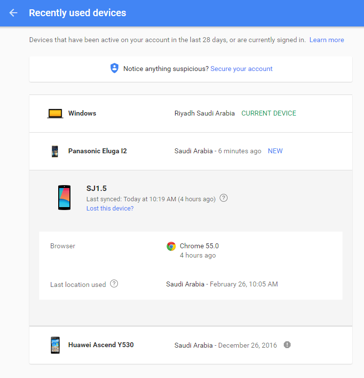This screenshot has width=364, height=378.
Task: Open the Learn more link
Action: pyautogui.click(x=326, y=40)
